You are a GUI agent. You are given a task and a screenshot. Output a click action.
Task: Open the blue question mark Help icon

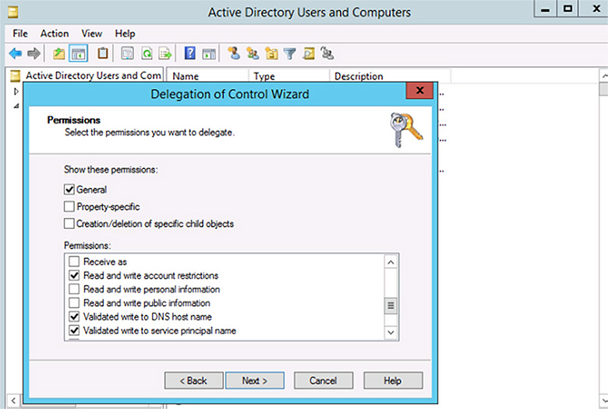click(190, 53)
